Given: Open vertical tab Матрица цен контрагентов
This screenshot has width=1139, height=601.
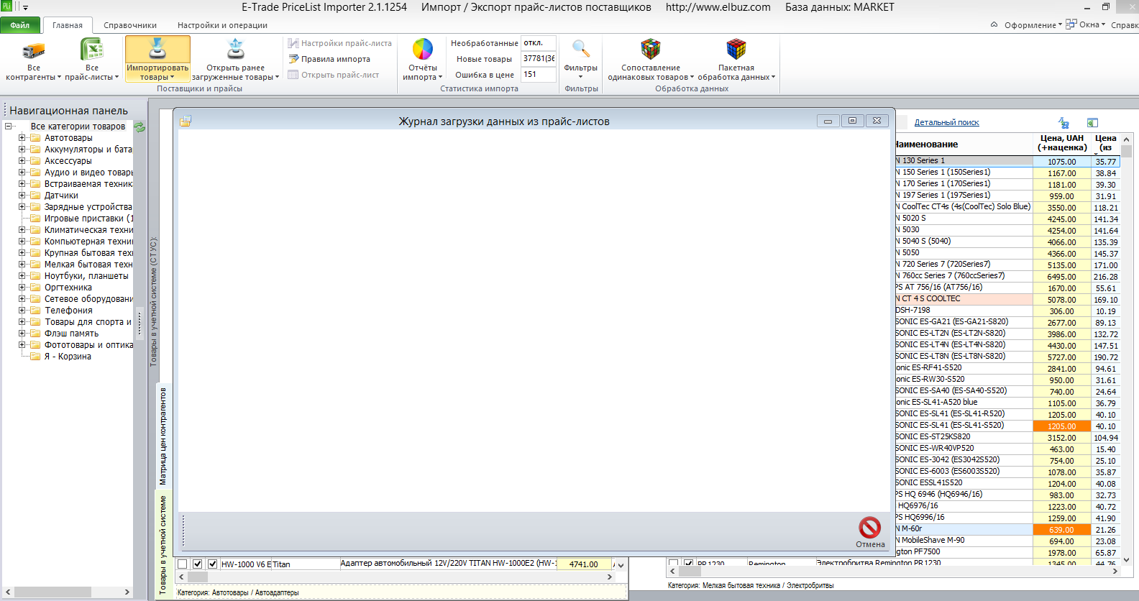Looking at the screenshot, I should [163, 436].
